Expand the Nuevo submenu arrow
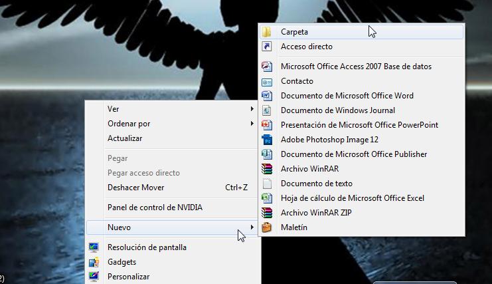 (x=252, y=227)
